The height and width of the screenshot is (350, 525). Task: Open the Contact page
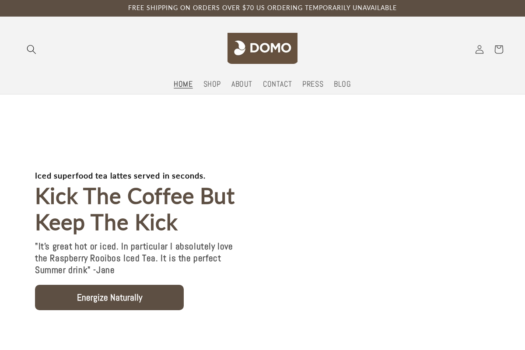pyautogui.click(x=277, y=84)
